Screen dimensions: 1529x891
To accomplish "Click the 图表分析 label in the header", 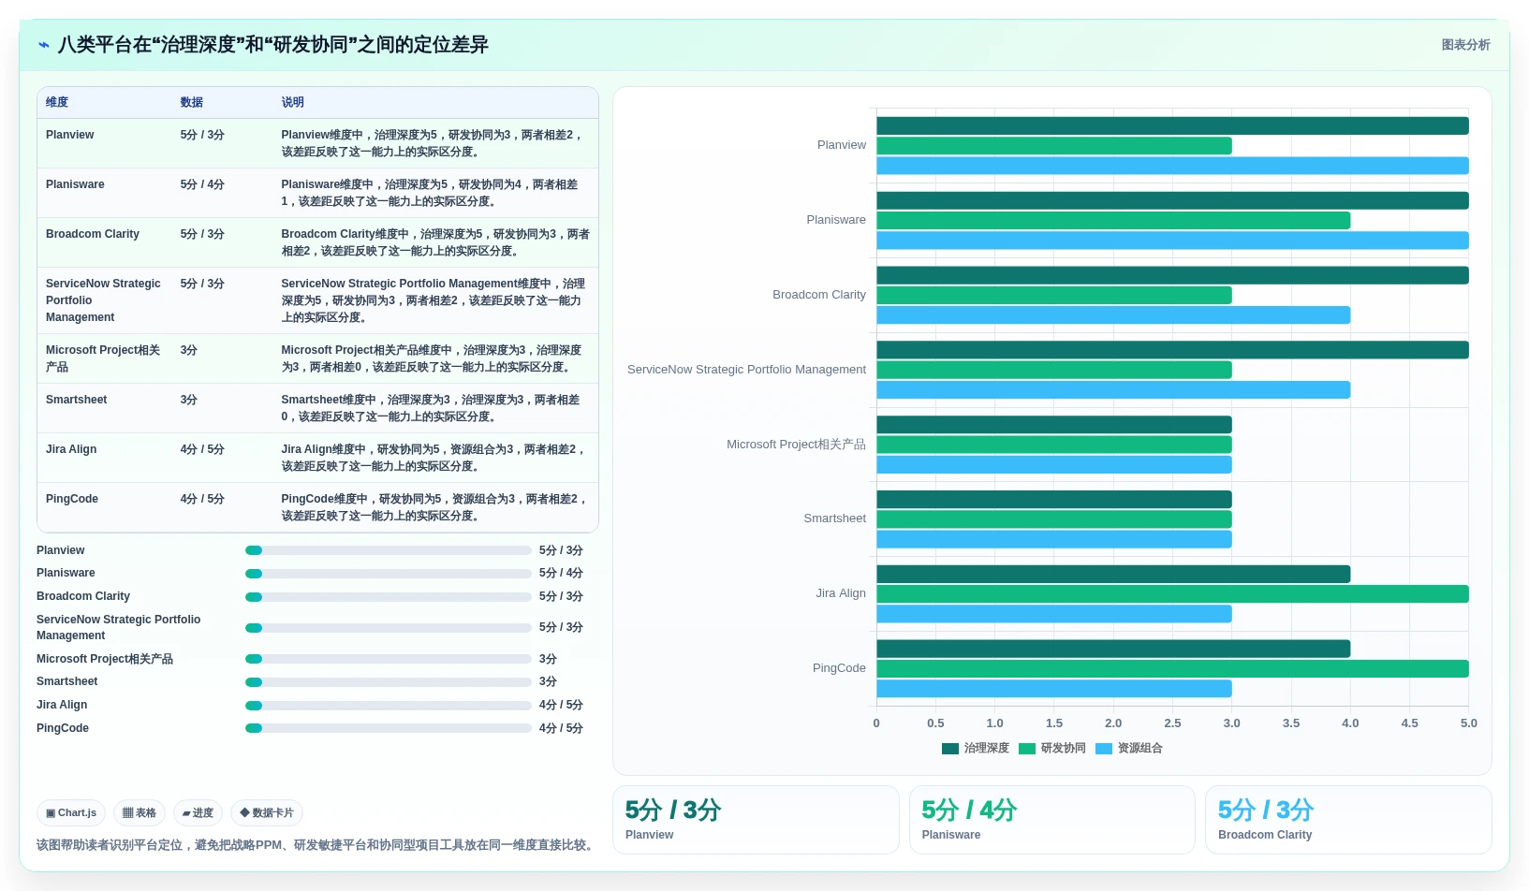I will click(x=1465, y=45).
